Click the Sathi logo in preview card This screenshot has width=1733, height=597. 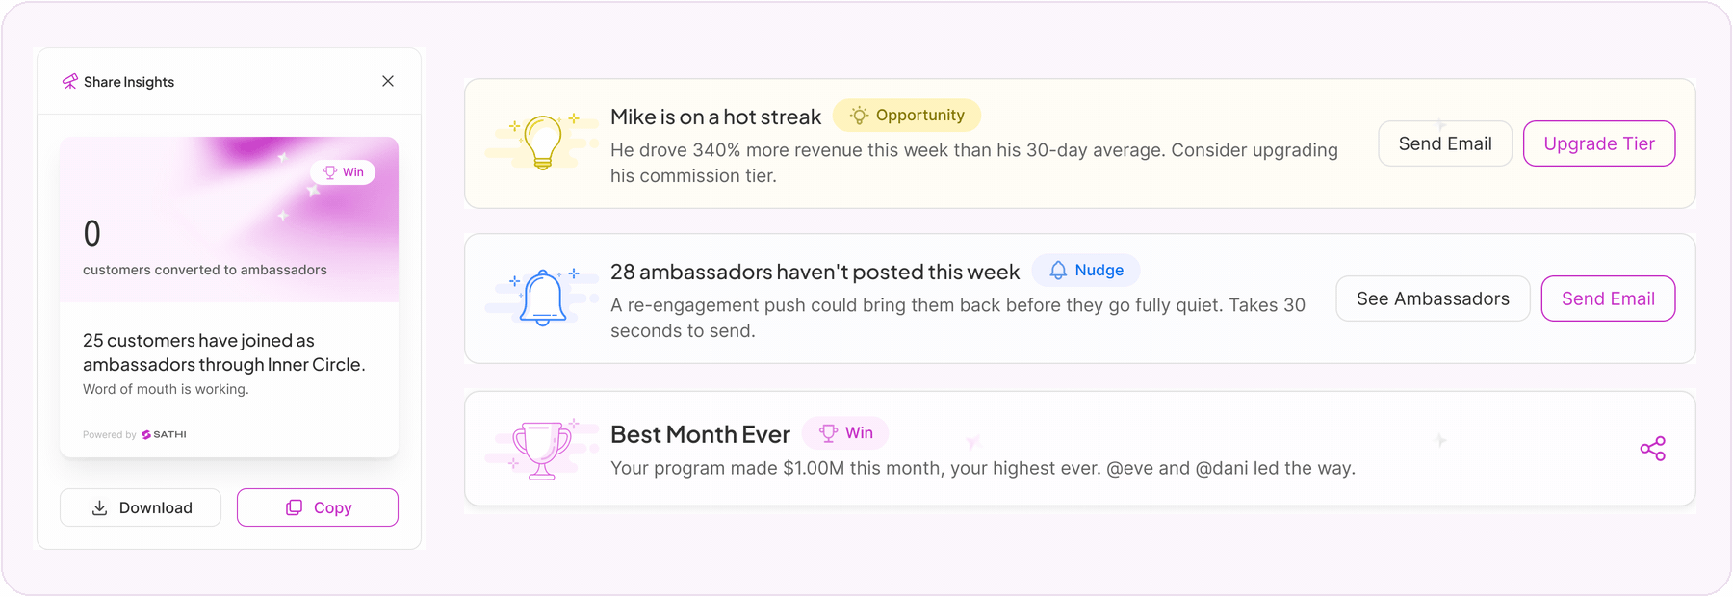click(x=164, y=434)
